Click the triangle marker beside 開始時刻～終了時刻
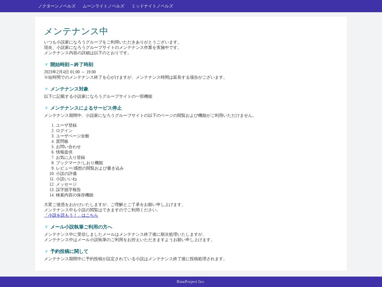This screenshot has height=287, width=382. coord(46,65)
